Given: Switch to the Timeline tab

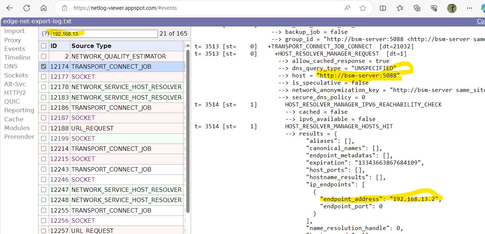Looking at the screenshot, I should click(x=17, y=57).
